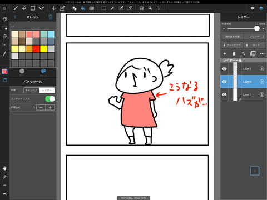Open the blend mode chevron menu

pos(263,37)
